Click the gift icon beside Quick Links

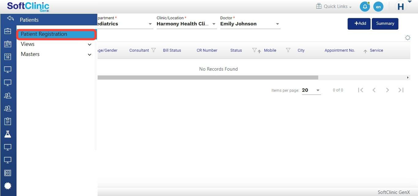[319, 6]
